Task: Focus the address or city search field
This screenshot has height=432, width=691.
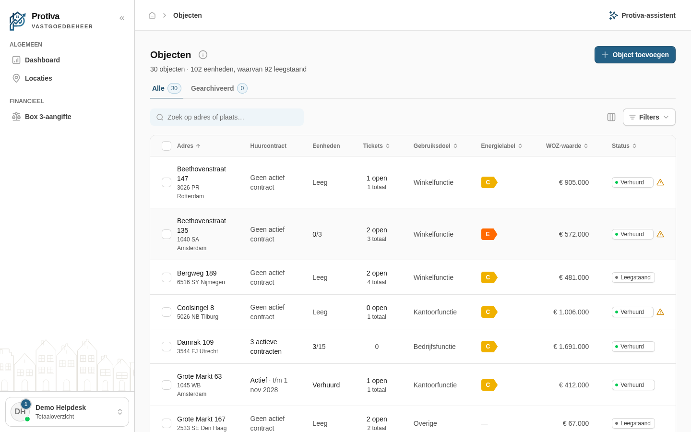Action: pyautogui.click(x=227, y=117)
